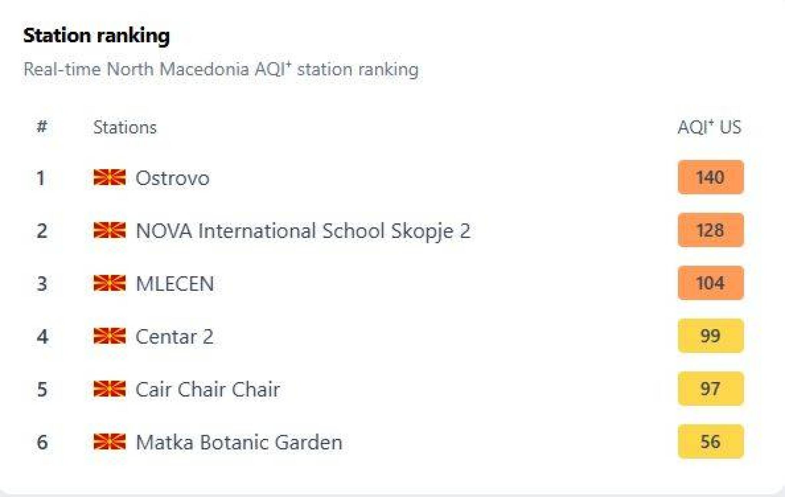
Task: Click the orange 128 AQI badge
Action: coord(710,230)
